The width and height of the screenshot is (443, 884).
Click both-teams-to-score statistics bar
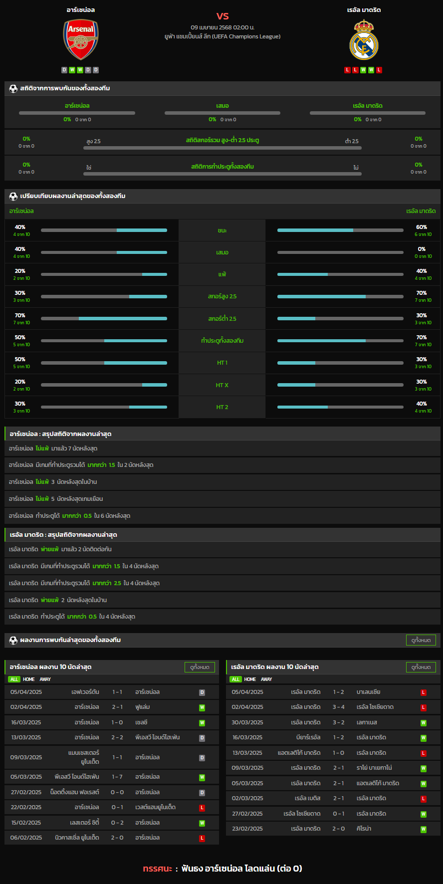[x=222, y=174]
